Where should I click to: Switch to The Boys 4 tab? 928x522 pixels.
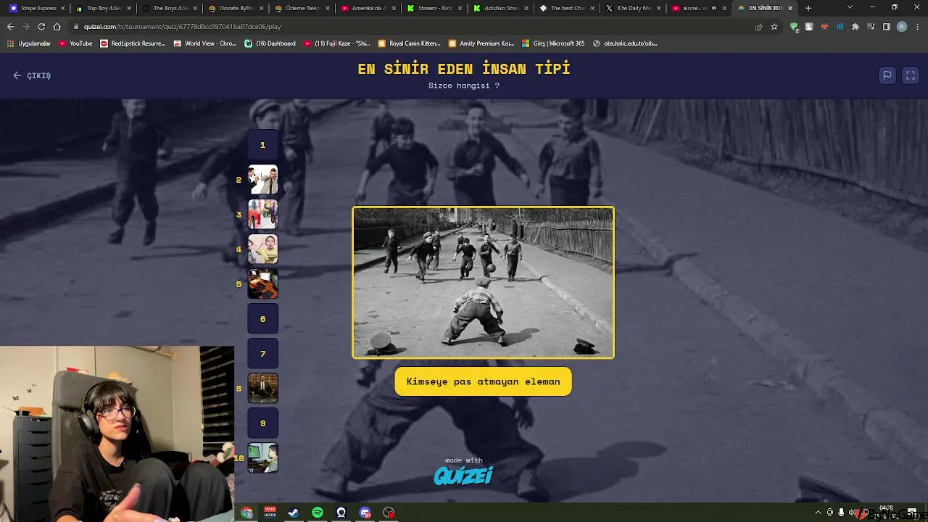click(x=170, y=8)
